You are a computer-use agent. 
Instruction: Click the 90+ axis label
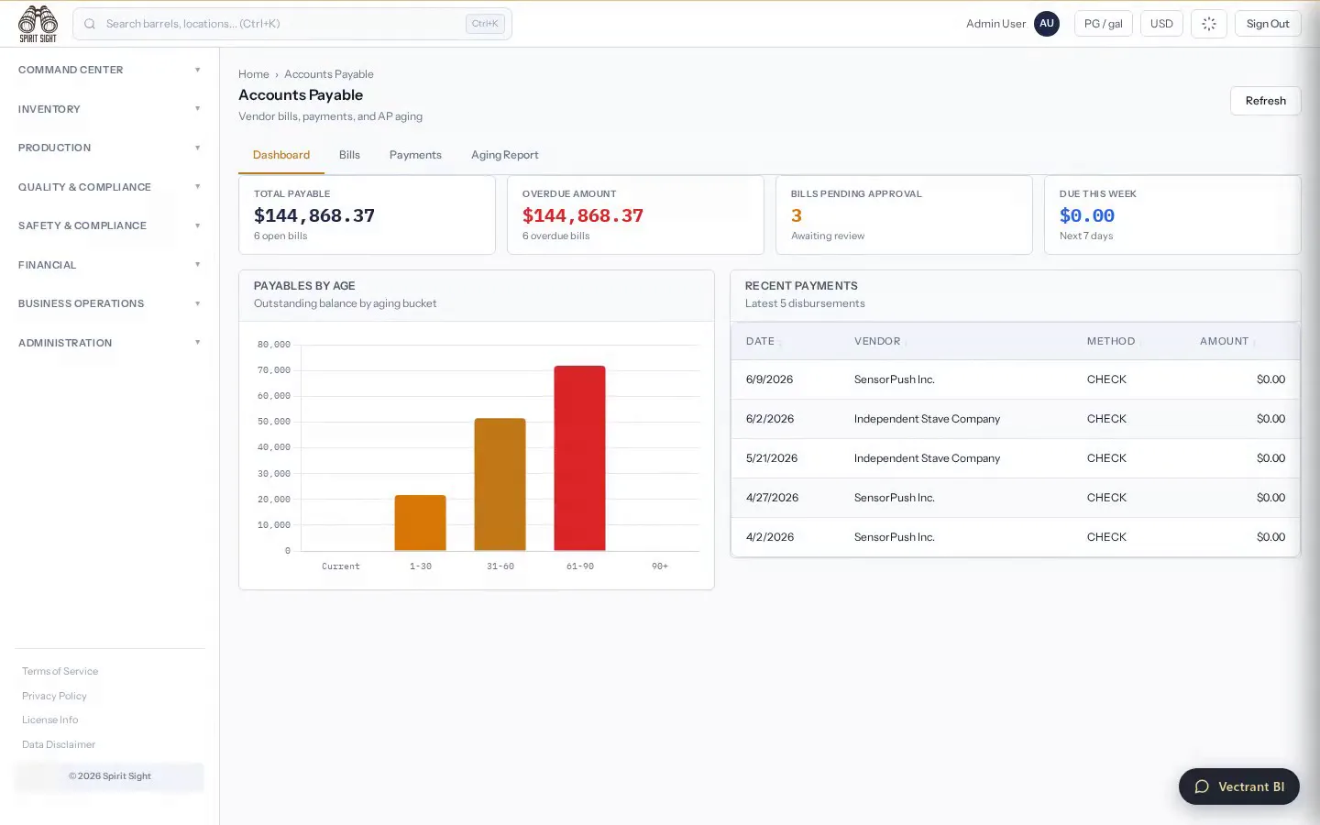[x=660, y=566]
